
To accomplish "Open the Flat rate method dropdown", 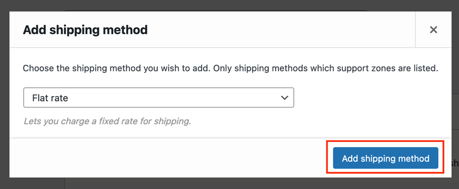I will coord(159,98).
